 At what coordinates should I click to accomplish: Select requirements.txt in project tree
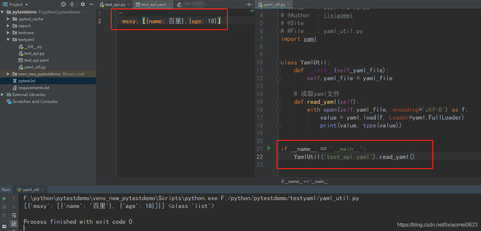point(34,88)
